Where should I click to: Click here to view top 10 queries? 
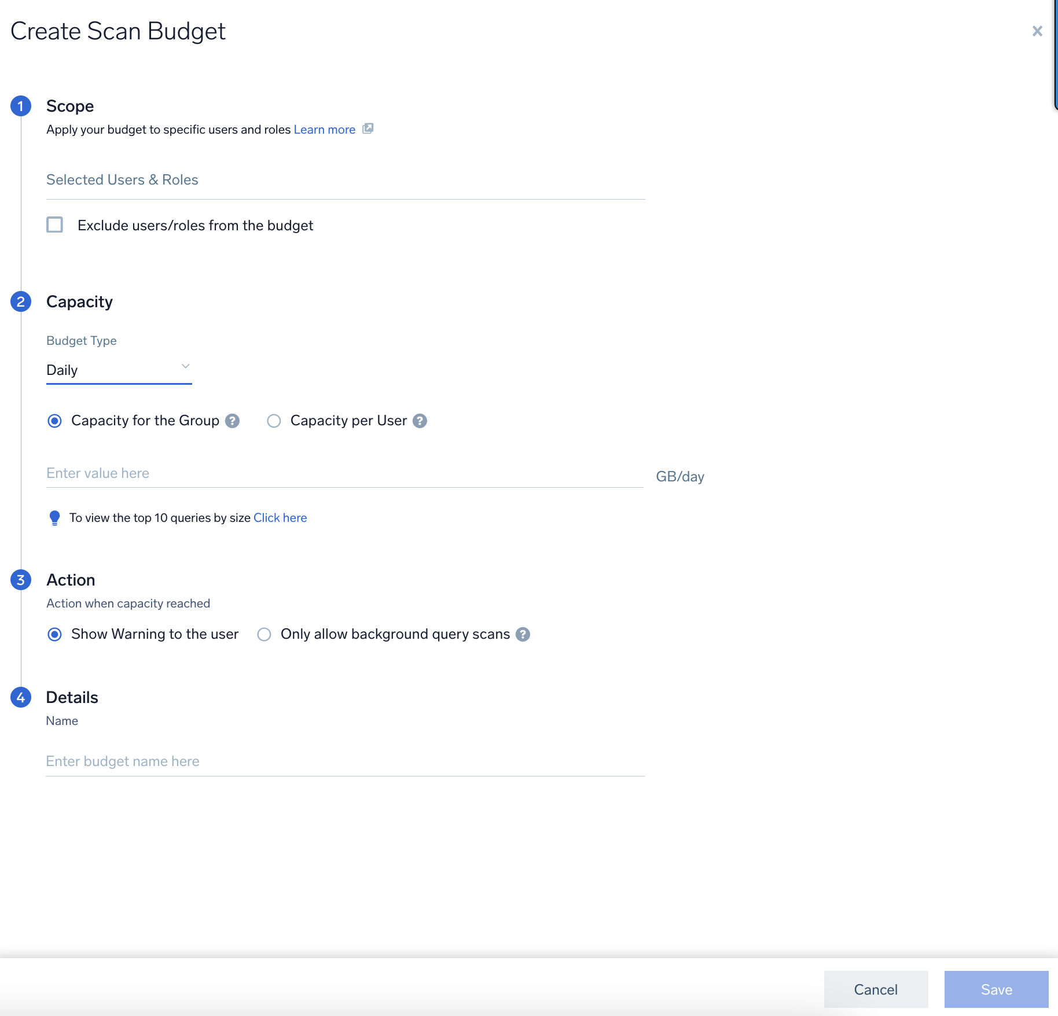[280, 517]
